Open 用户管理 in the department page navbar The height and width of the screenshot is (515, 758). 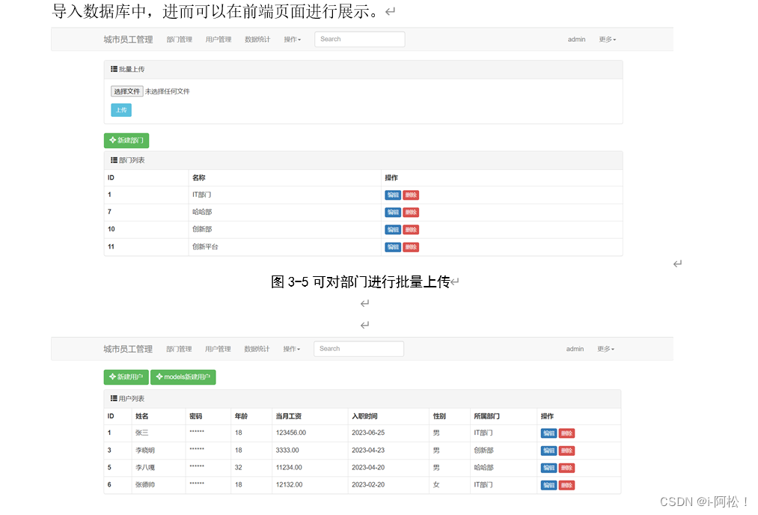point(218,40)
